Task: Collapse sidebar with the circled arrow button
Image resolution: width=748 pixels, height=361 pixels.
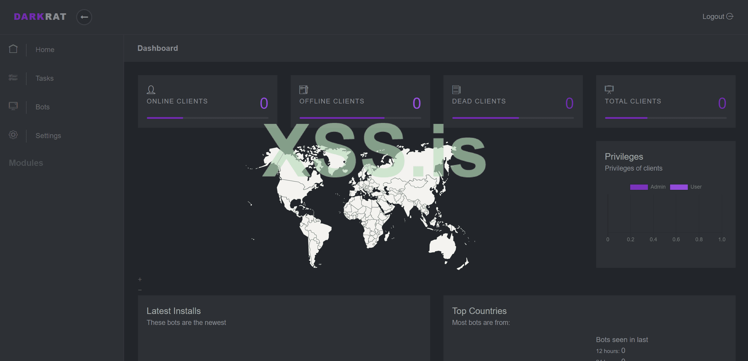Action: pyautogui.click(x=84, y=17)
